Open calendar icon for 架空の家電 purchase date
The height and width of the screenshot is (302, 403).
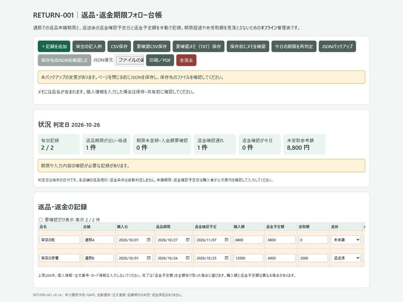148,258
